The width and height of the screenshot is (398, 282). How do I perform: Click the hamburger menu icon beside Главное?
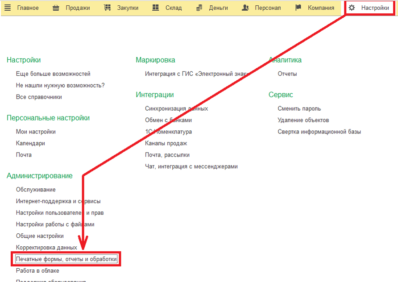pyautogui.click(x=8, y=8)
